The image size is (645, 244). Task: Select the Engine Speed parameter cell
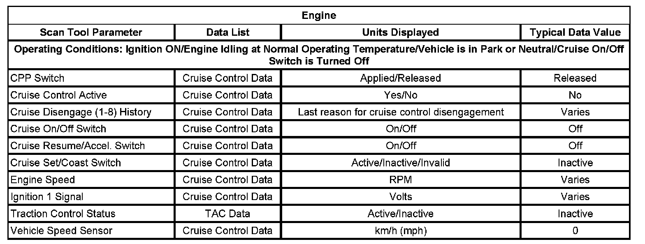click(x=43, y=180)
